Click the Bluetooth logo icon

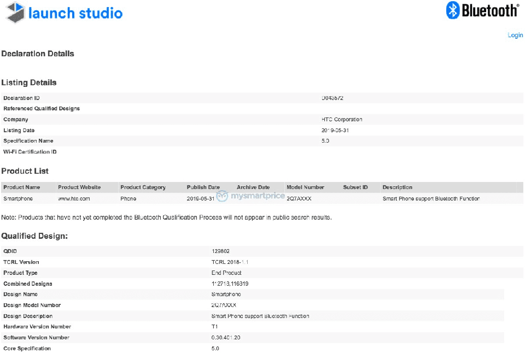(453, 10)
